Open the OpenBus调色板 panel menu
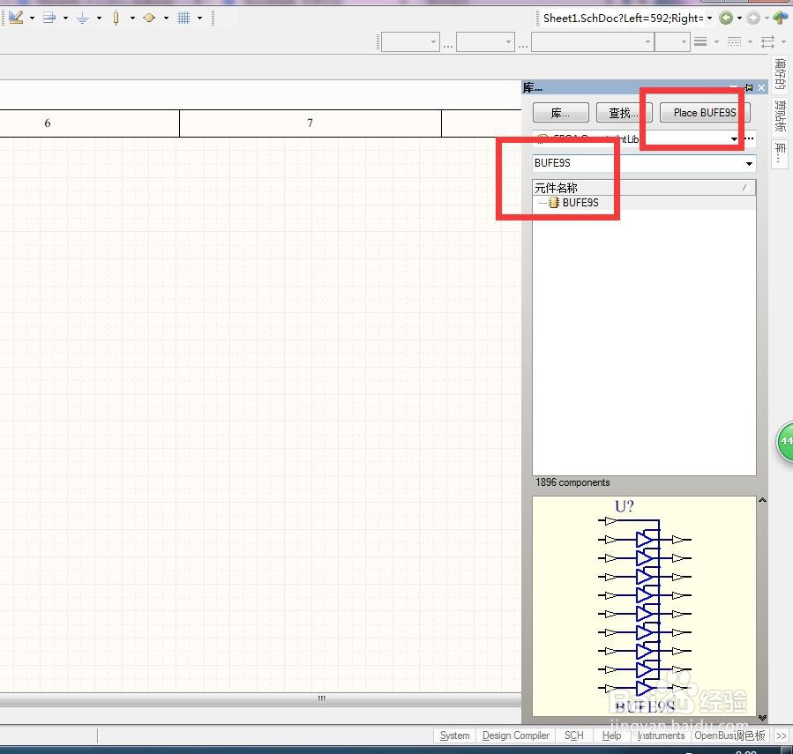The width and height of the screenshot is (793, 754). 729,735
